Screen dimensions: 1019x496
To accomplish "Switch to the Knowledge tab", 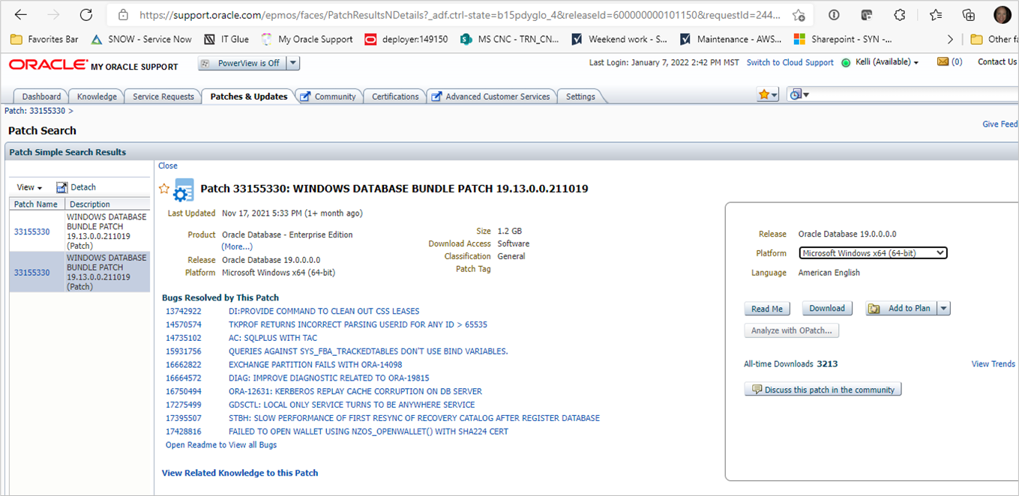I will pos(97,97).
